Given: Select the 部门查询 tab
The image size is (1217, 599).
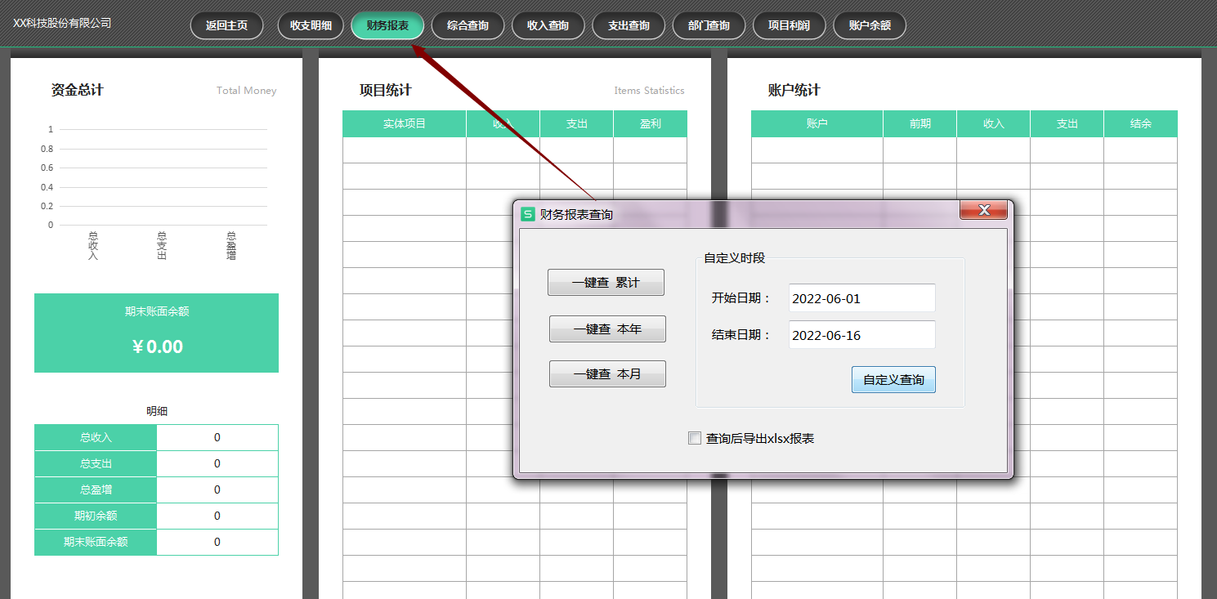Looking at the screenshot, I should click(709, 25).
